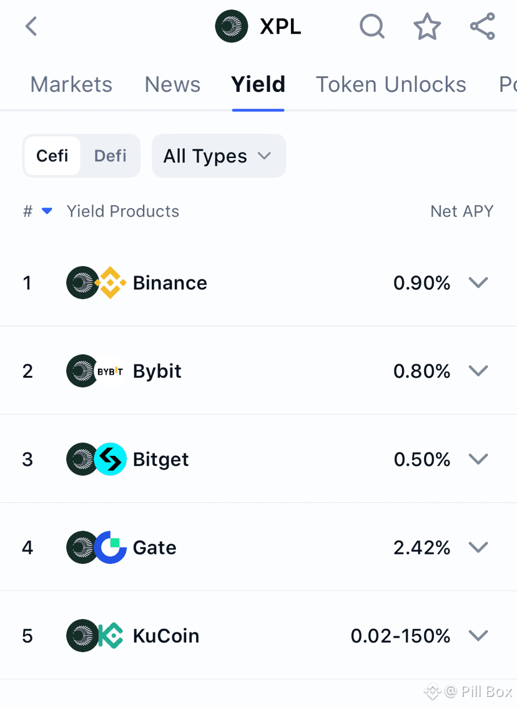Open the All Types dropdown
Viewport: 517px width, 707px height.
point(219,156)
